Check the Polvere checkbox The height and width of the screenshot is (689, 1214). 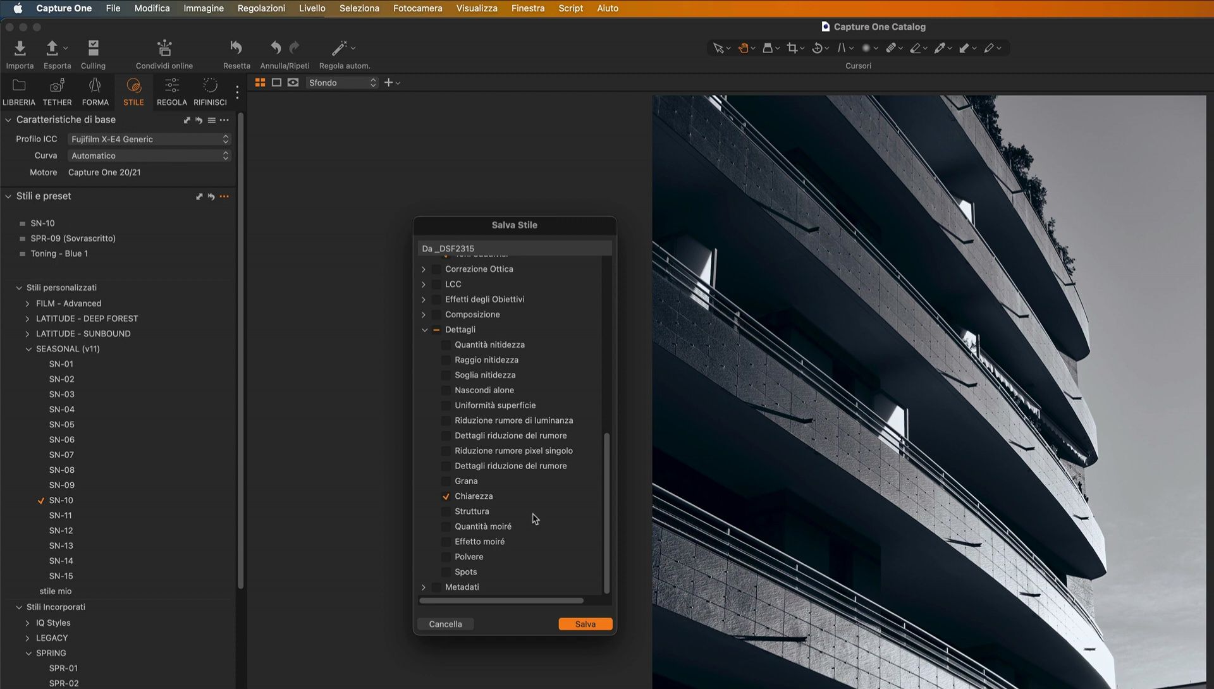[x=446, y=557]
